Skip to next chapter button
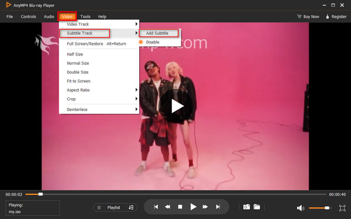Image resolution: width=351 pixels, height=219 pixels. [x=218, y=207]
